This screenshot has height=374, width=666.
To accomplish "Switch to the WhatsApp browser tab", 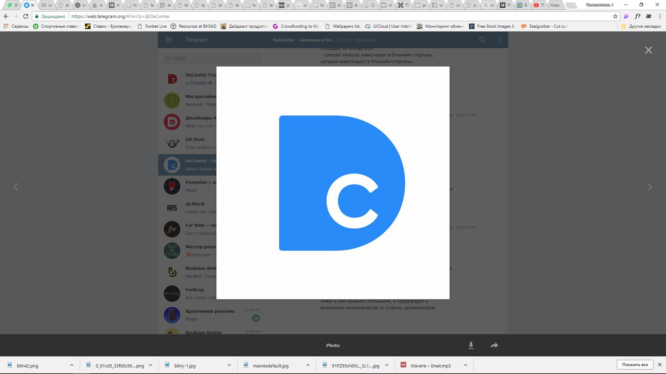I will point(12,5).
